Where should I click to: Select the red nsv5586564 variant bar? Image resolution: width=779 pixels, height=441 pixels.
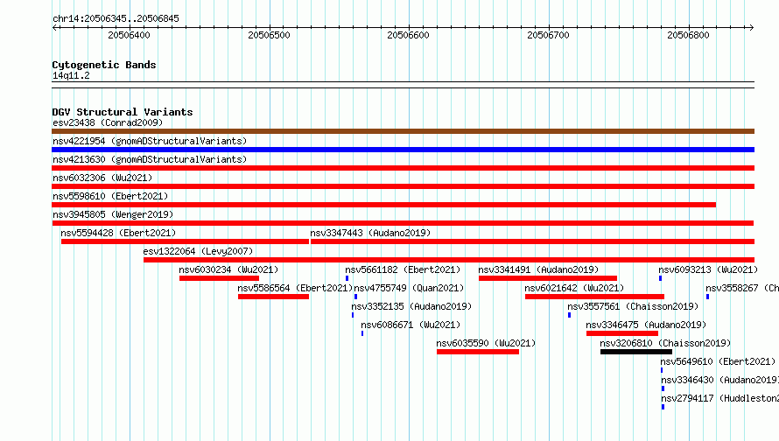(x=273, y=297)
